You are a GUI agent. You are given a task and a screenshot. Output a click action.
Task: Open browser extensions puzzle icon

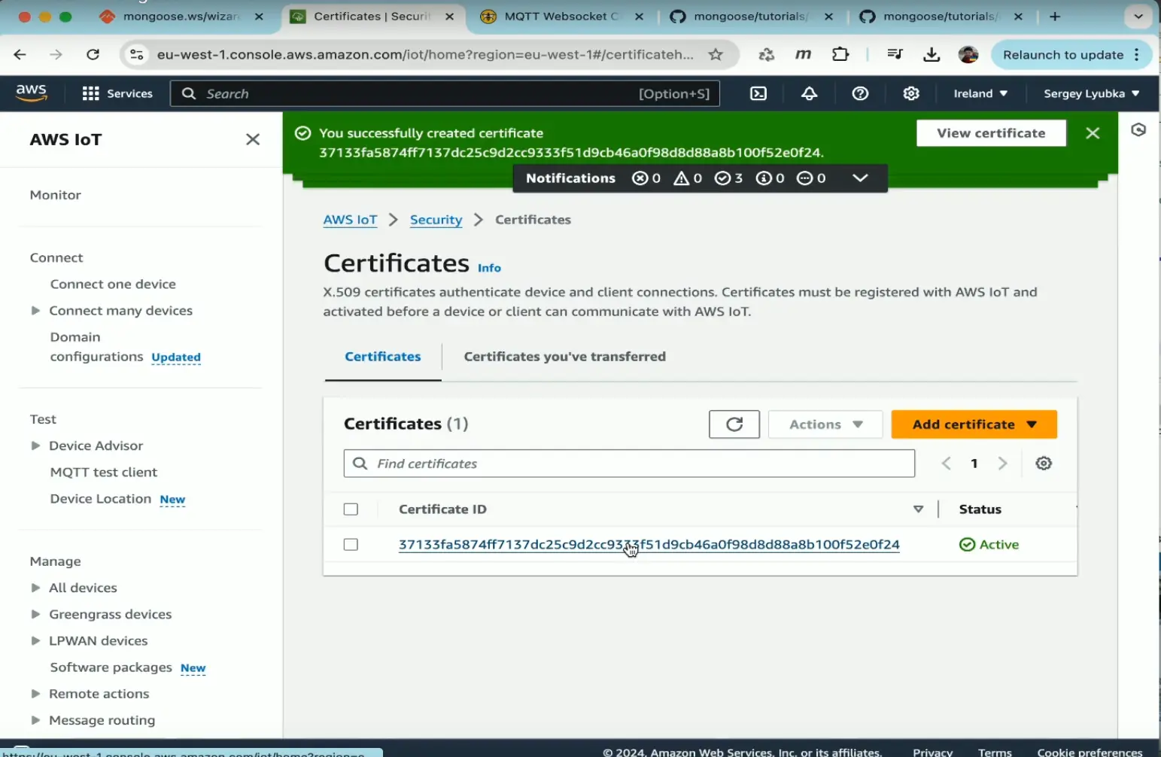click(840, 54)
